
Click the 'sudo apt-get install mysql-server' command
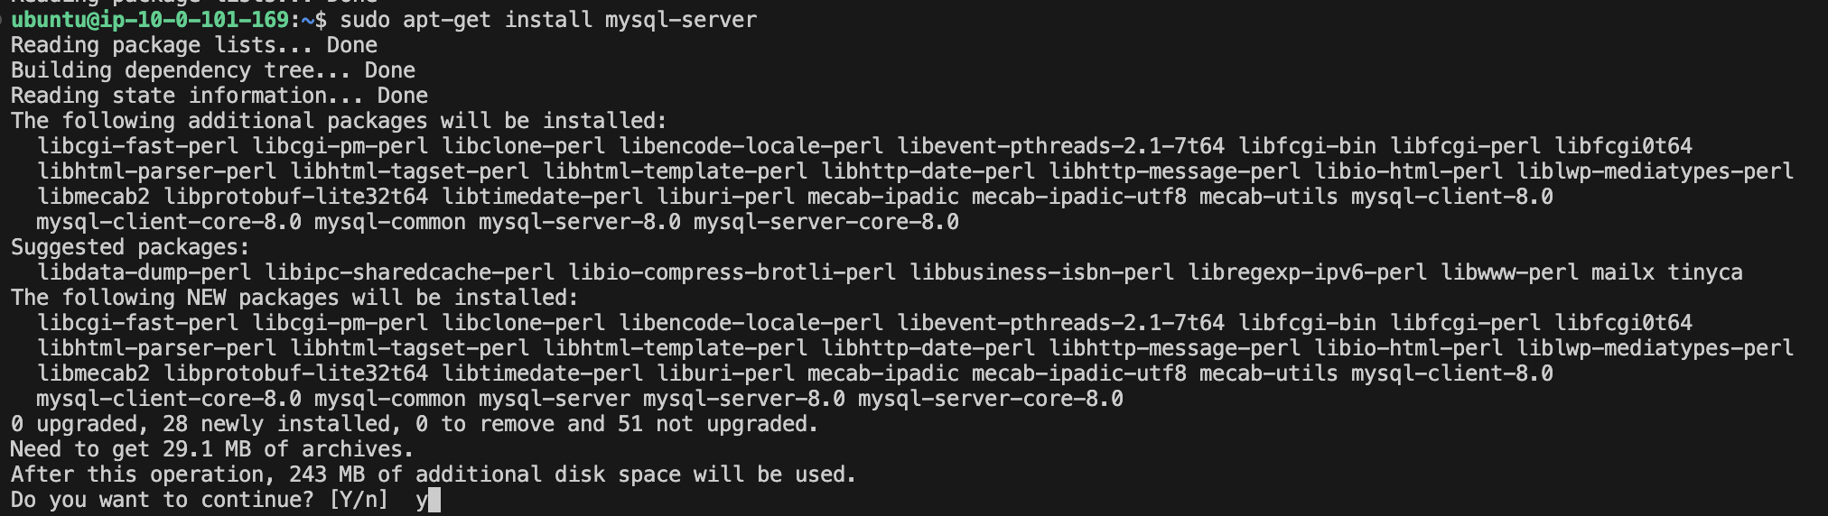[x=548, y=20]
